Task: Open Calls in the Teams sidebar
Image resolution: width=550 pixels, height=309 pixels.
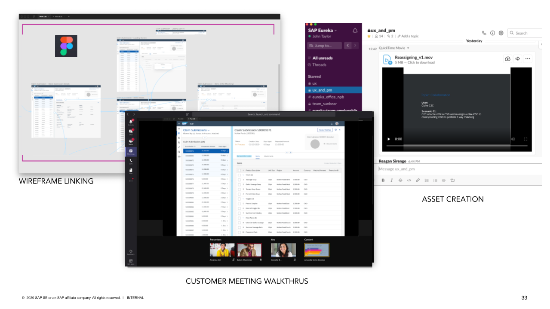Action: [x=131, y=161]
